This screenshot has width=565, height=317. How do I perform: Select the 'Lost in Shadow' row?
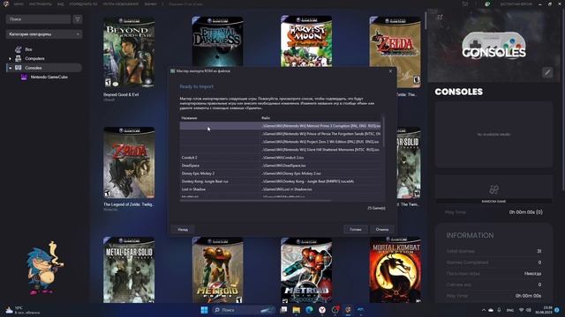[281, 189]
